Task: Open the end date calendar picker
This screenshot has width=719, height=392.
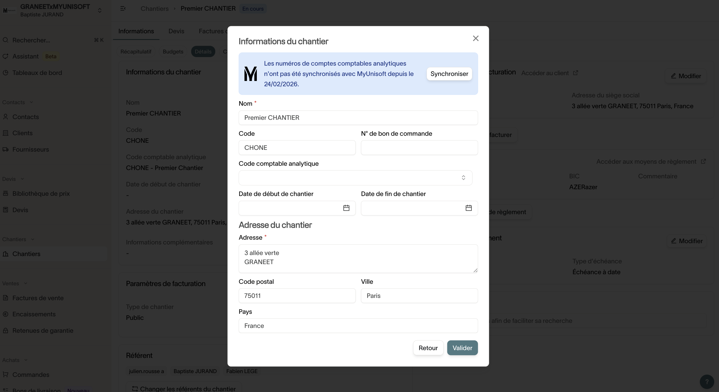Action: [468, 208]
